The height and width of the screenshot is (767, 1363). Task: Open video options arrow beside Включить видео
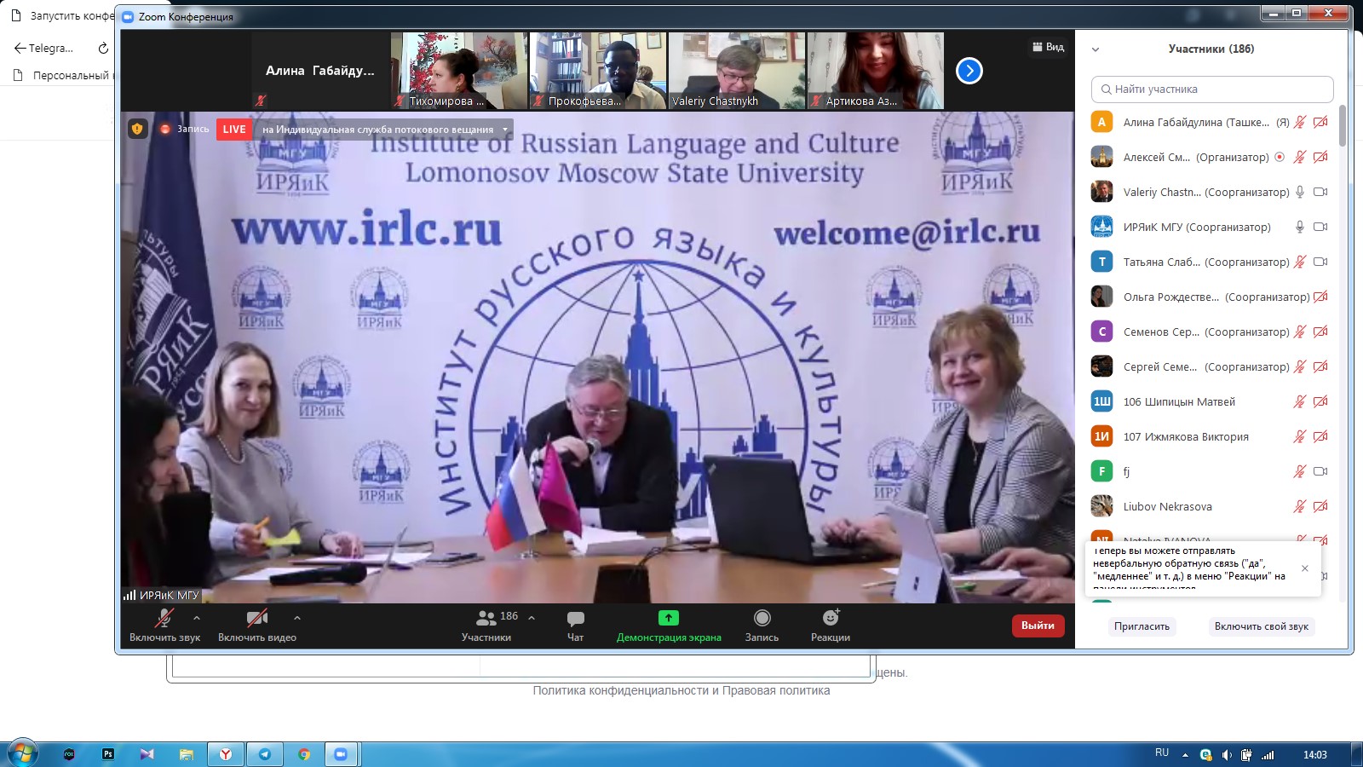(x=296, y=618)
